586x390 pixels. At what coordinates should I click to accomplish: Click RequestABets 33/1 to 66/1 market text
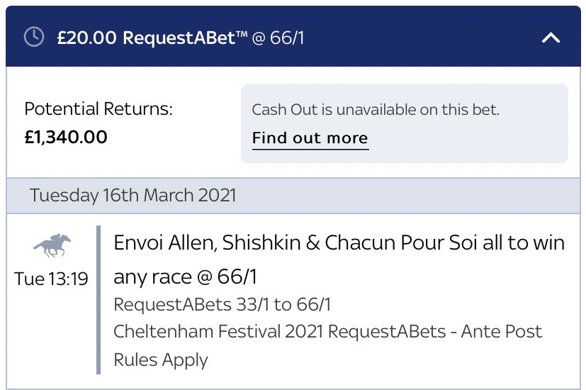(x=222, y=304)
